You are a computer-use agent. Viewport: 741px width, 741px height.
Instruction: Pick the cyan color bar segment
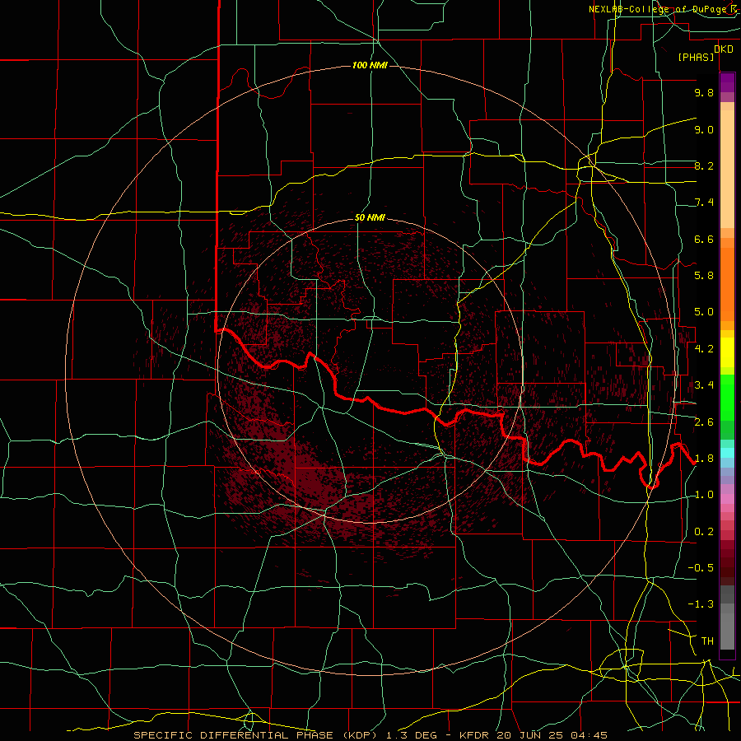727,453
